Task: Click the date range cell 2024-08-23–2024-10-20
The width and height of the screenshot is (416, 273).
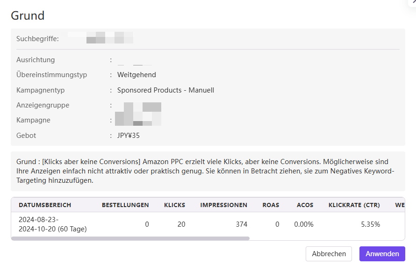Action: coord(52,224)
